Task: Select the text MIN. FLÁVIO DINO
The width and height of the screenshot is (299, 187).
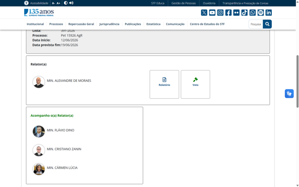Action: [x=60, y=130]
